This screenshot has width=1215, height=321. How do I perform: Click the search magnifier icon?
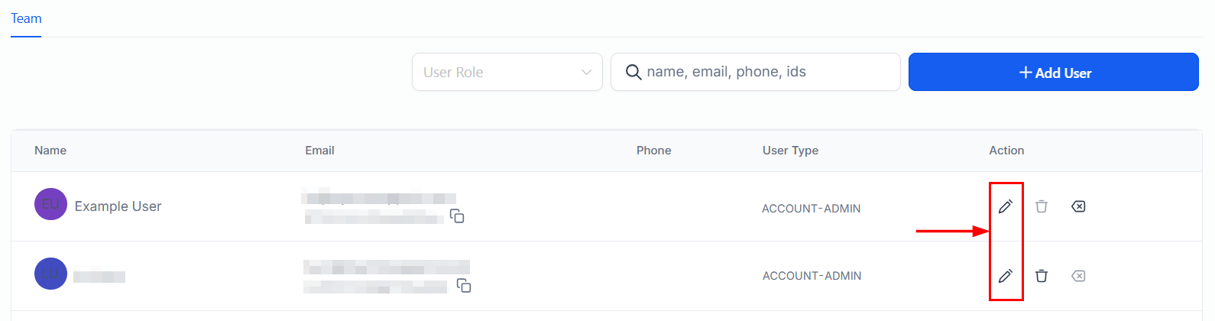(x=633, y=72)
